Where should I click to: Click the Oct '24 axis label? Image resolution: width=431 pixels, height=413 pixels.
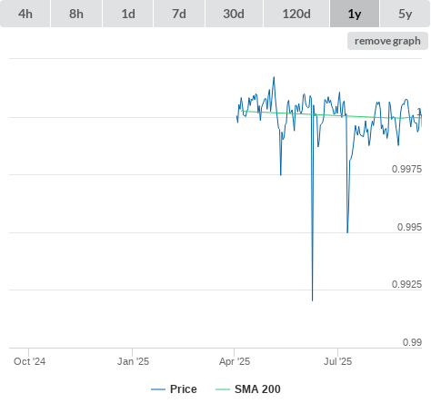click(x=29, y=361)
